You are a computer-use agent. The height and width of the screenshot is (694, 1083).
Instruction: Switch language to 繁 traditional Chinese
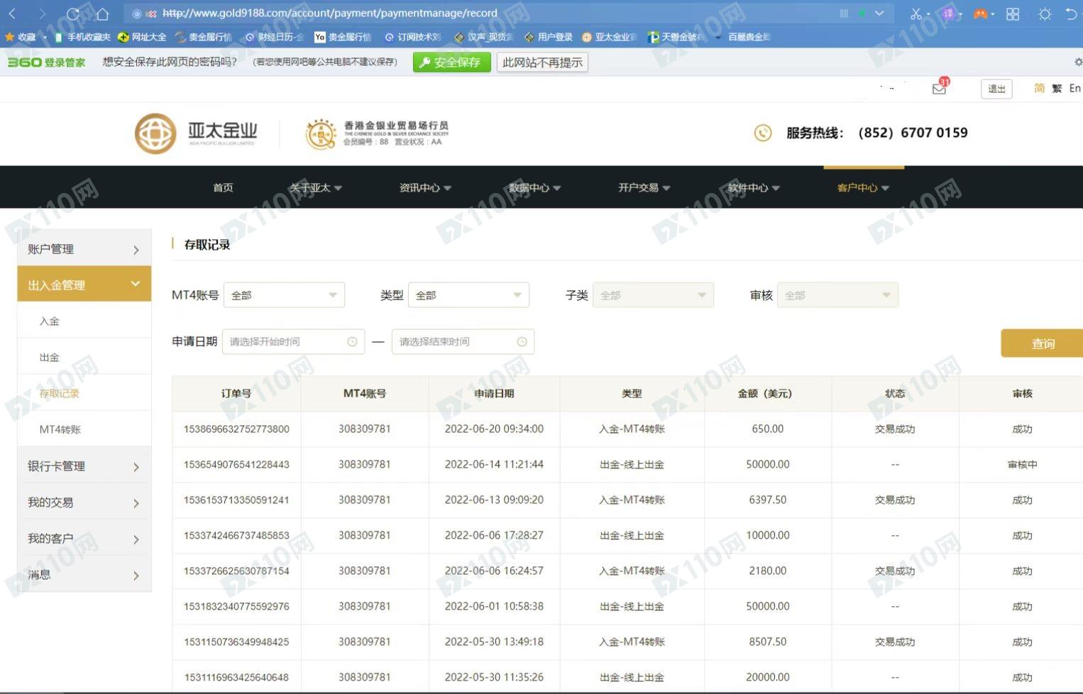(x=1057, y=88)
